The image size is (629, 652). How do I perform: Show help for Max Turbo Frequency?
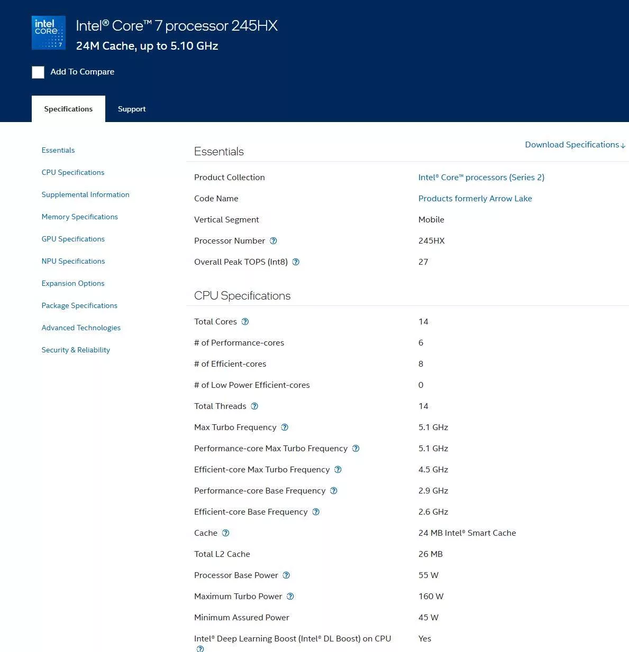(285, 427)
